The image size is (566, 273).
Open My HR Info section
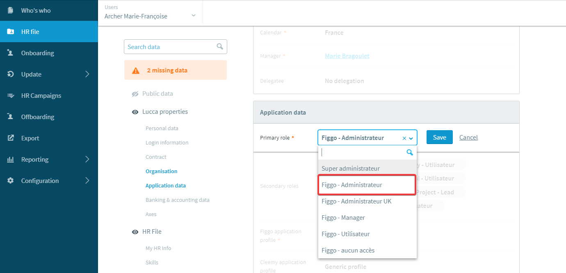tap(158, 248)
